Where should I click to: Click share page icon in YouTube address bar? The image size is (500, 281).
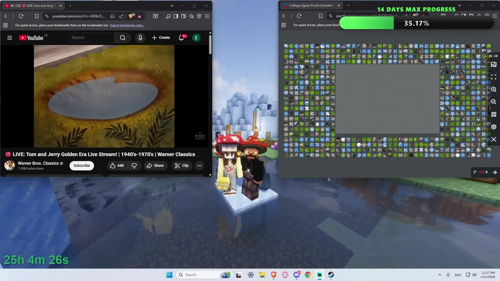(x=121, y=16)
